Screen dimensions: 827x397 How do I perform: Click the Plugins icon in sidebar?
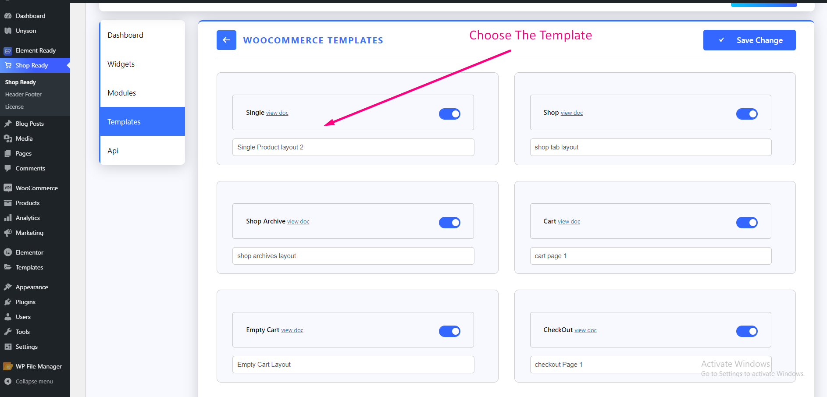pyautogui.click(x=8, y=302)
